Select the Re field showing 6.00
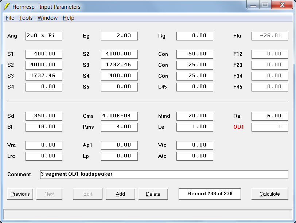296x223 pixels. [270, 116]
